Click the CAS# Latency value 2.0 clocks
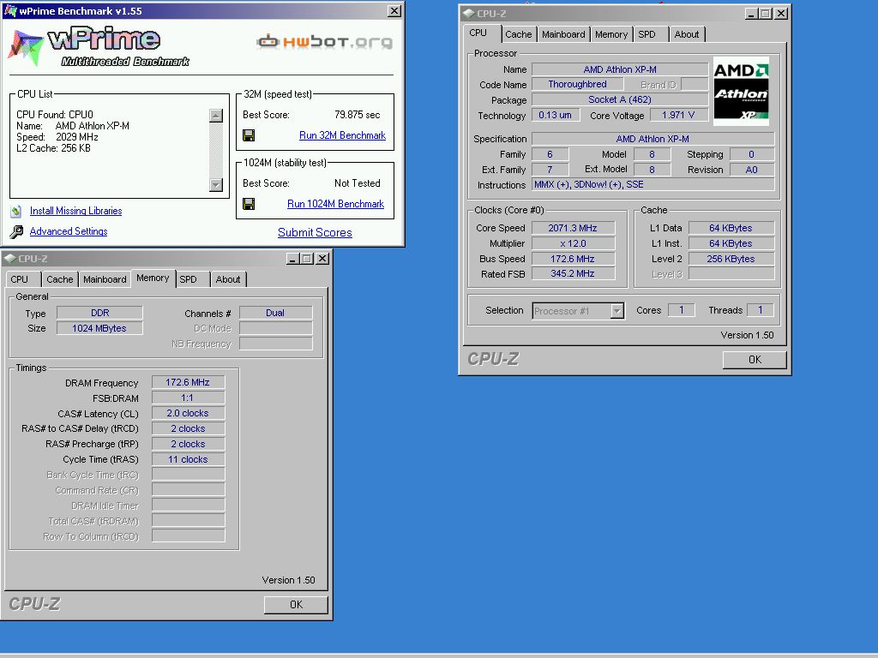 pos(188,414)
